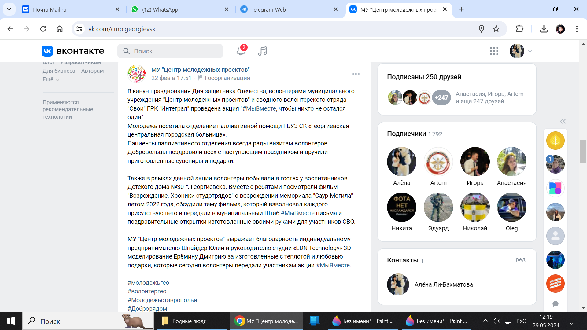The width and height of the screenshot is (587, 330).
Task: Switch to the Telegram Web tab
Action: click(x=268, y=9)
